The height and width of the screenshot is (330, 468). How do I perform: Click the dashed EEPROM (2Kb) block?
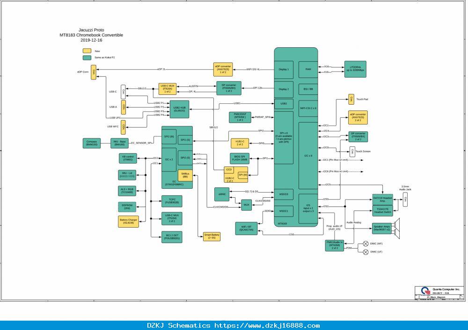click(x=127, y=207)
